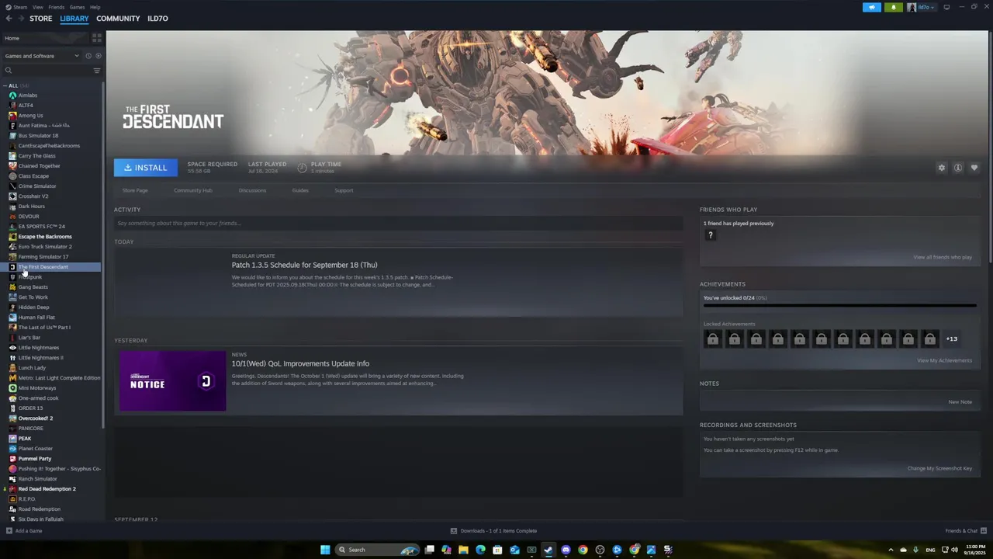Add game to favorites heart icon
The height and width of the screenshot is (559, 993).
[974, 168]
